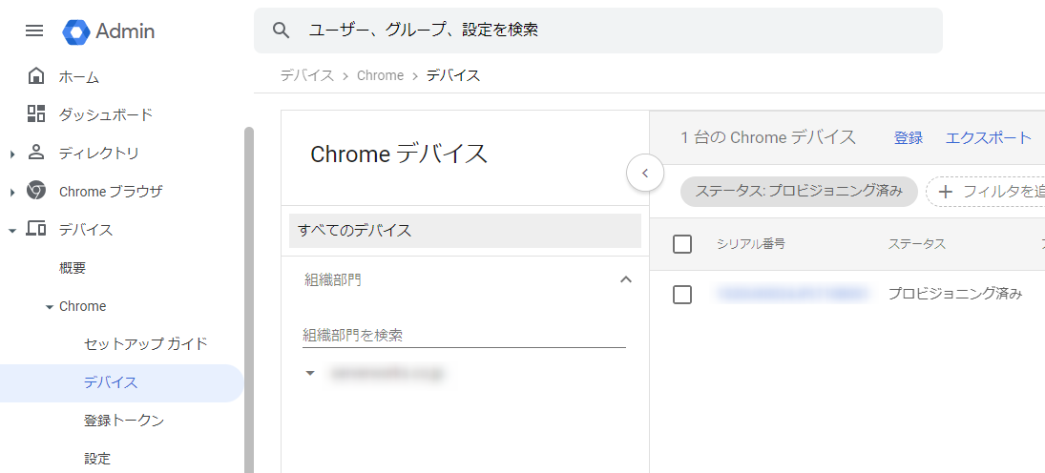Click the ステータス: プロビジョニング済み filter chip
1045x473 pixels.
799,192
